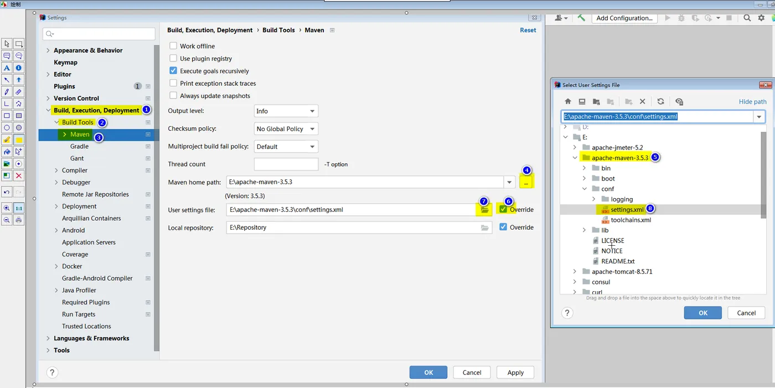Undo the last drawing action
This screenshot has width=775, height=388.
[7, 192]
